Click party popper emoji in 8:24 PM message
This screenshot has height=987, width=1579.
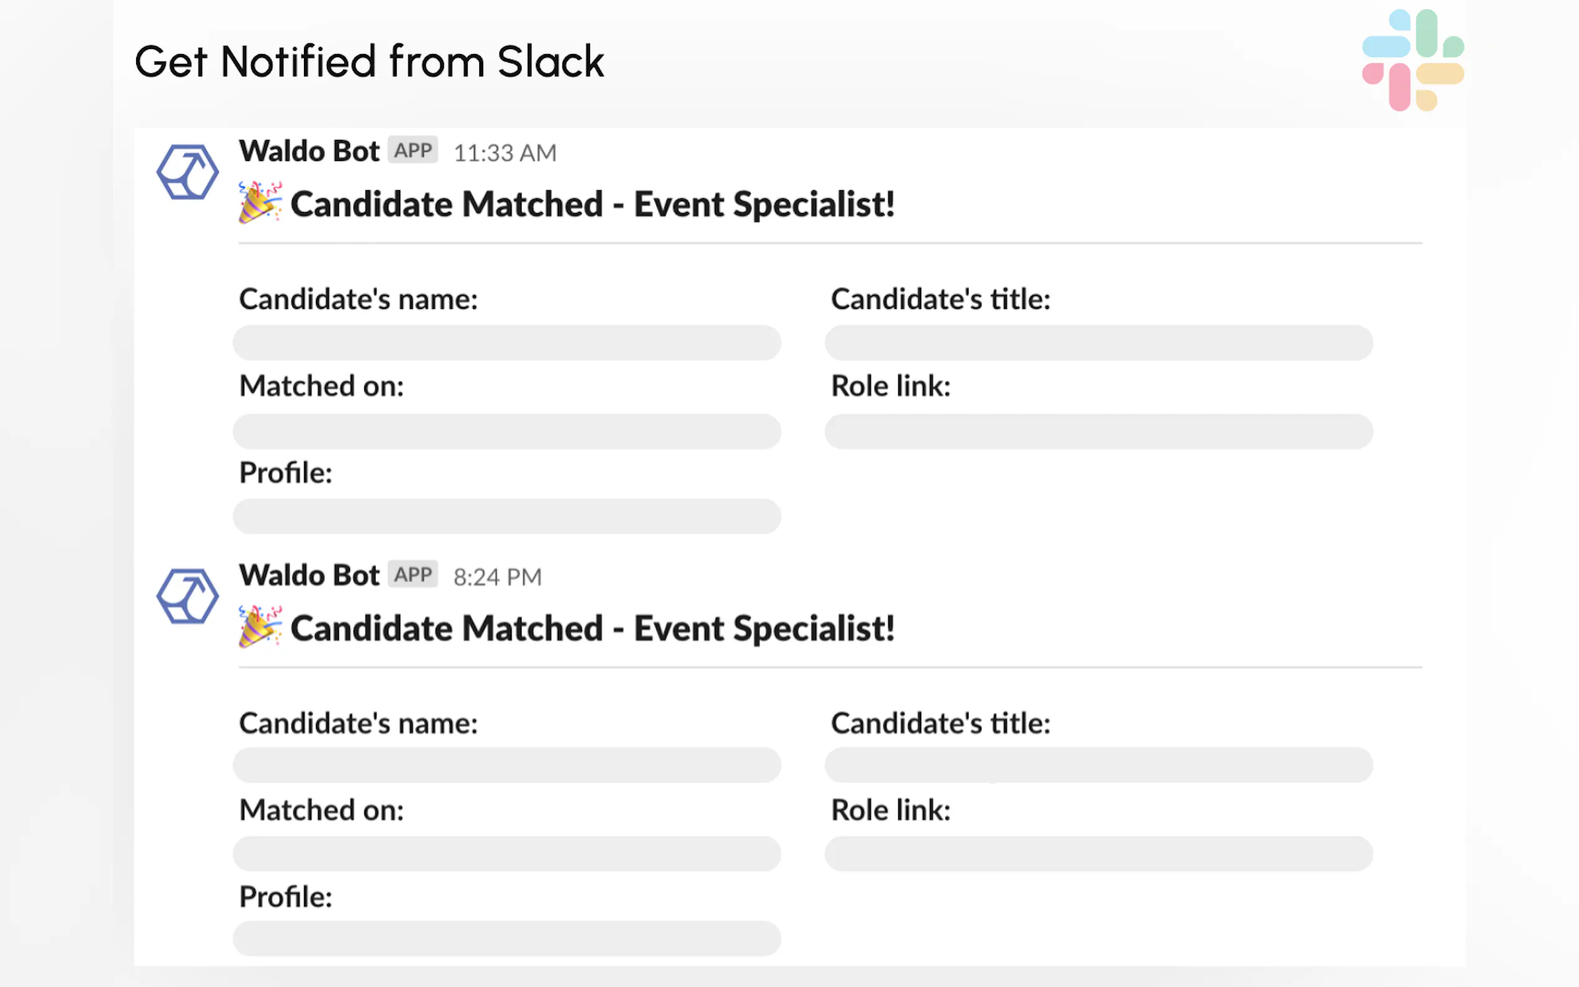click(260, 627)
